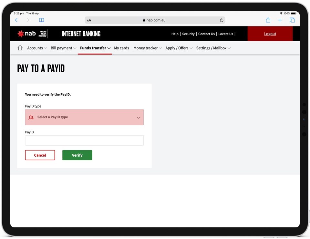
Task: Click the NAB logo
Action: 26,34
